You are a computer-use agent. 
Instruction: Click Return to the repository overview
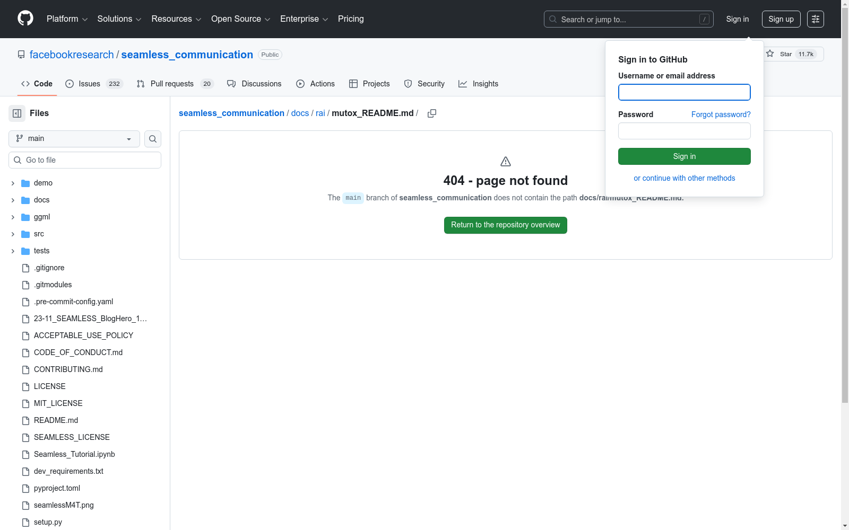pyautogui.click(x=506, y=225)
